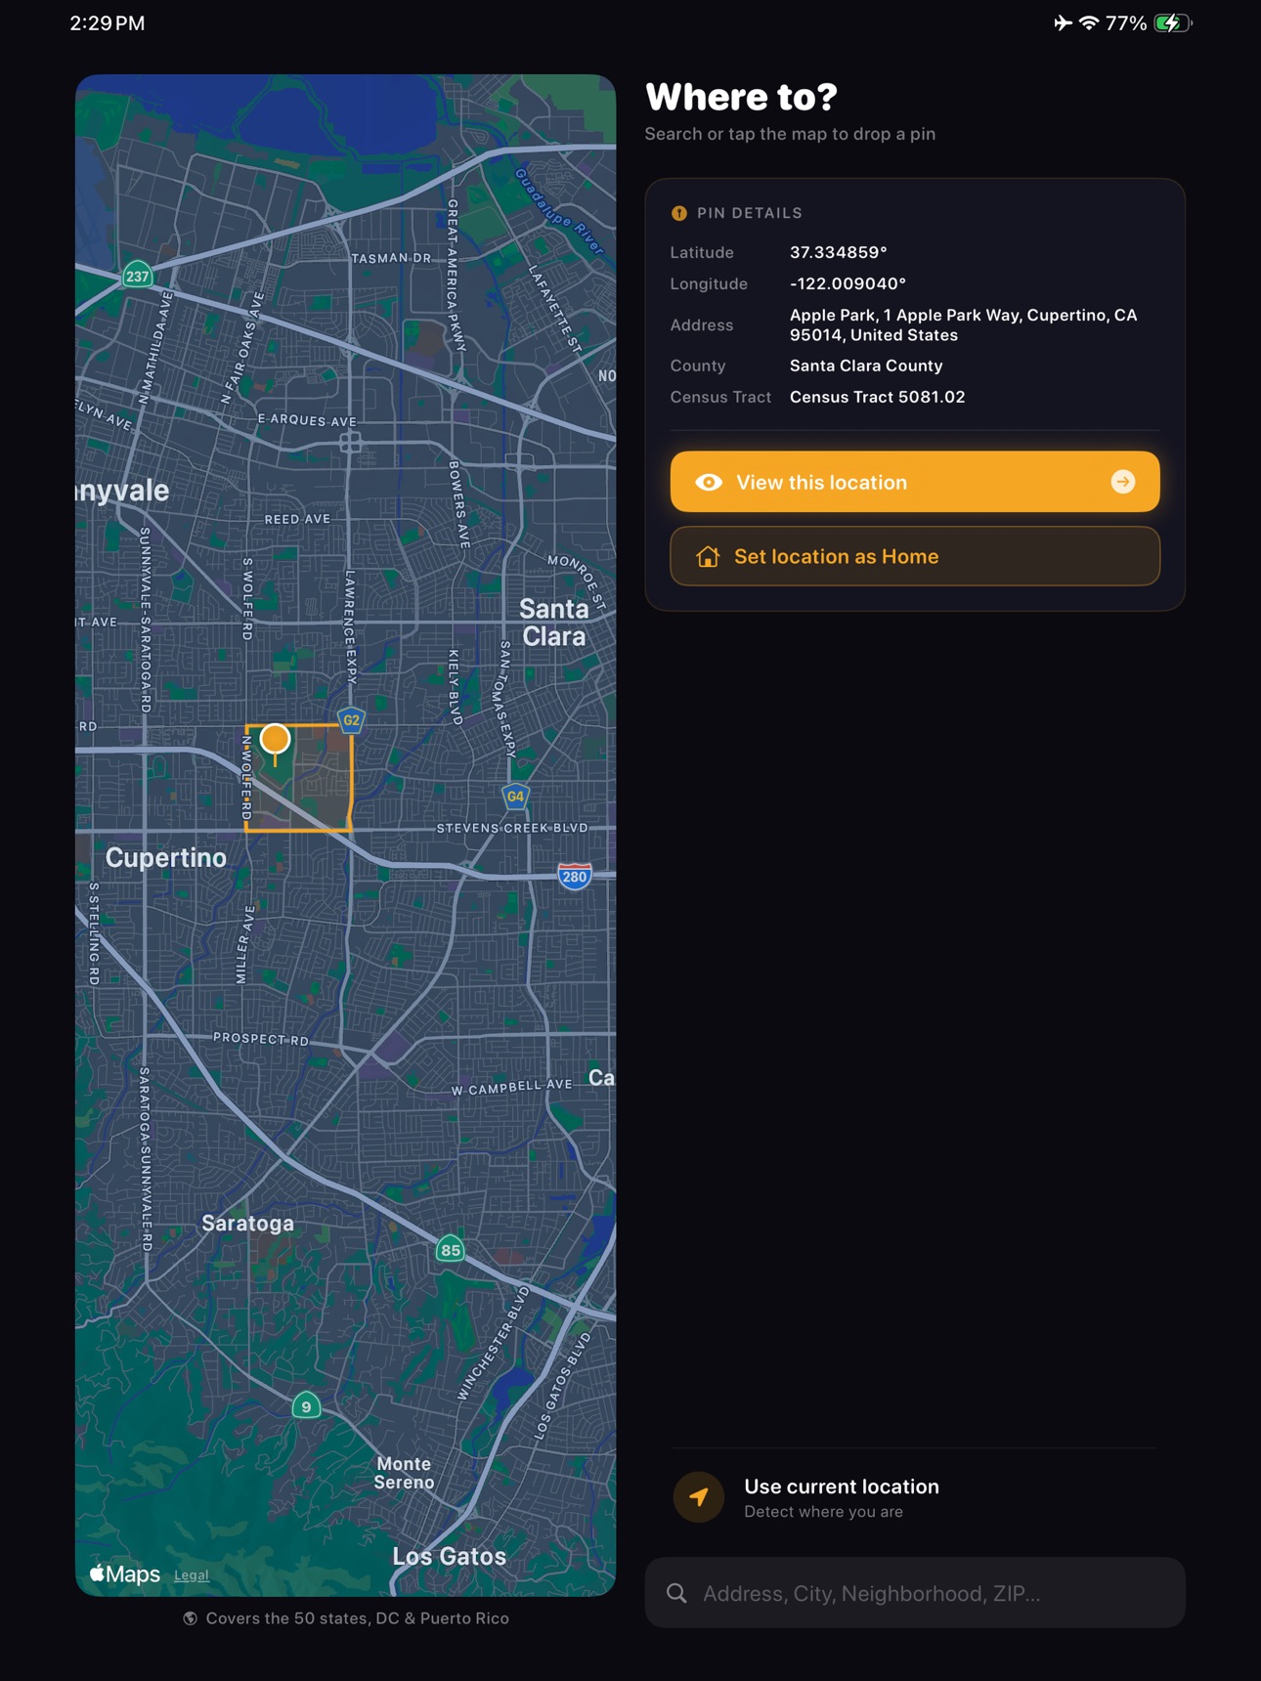
Task: Tap the Saratoga city label on map
Action: 247,1223
